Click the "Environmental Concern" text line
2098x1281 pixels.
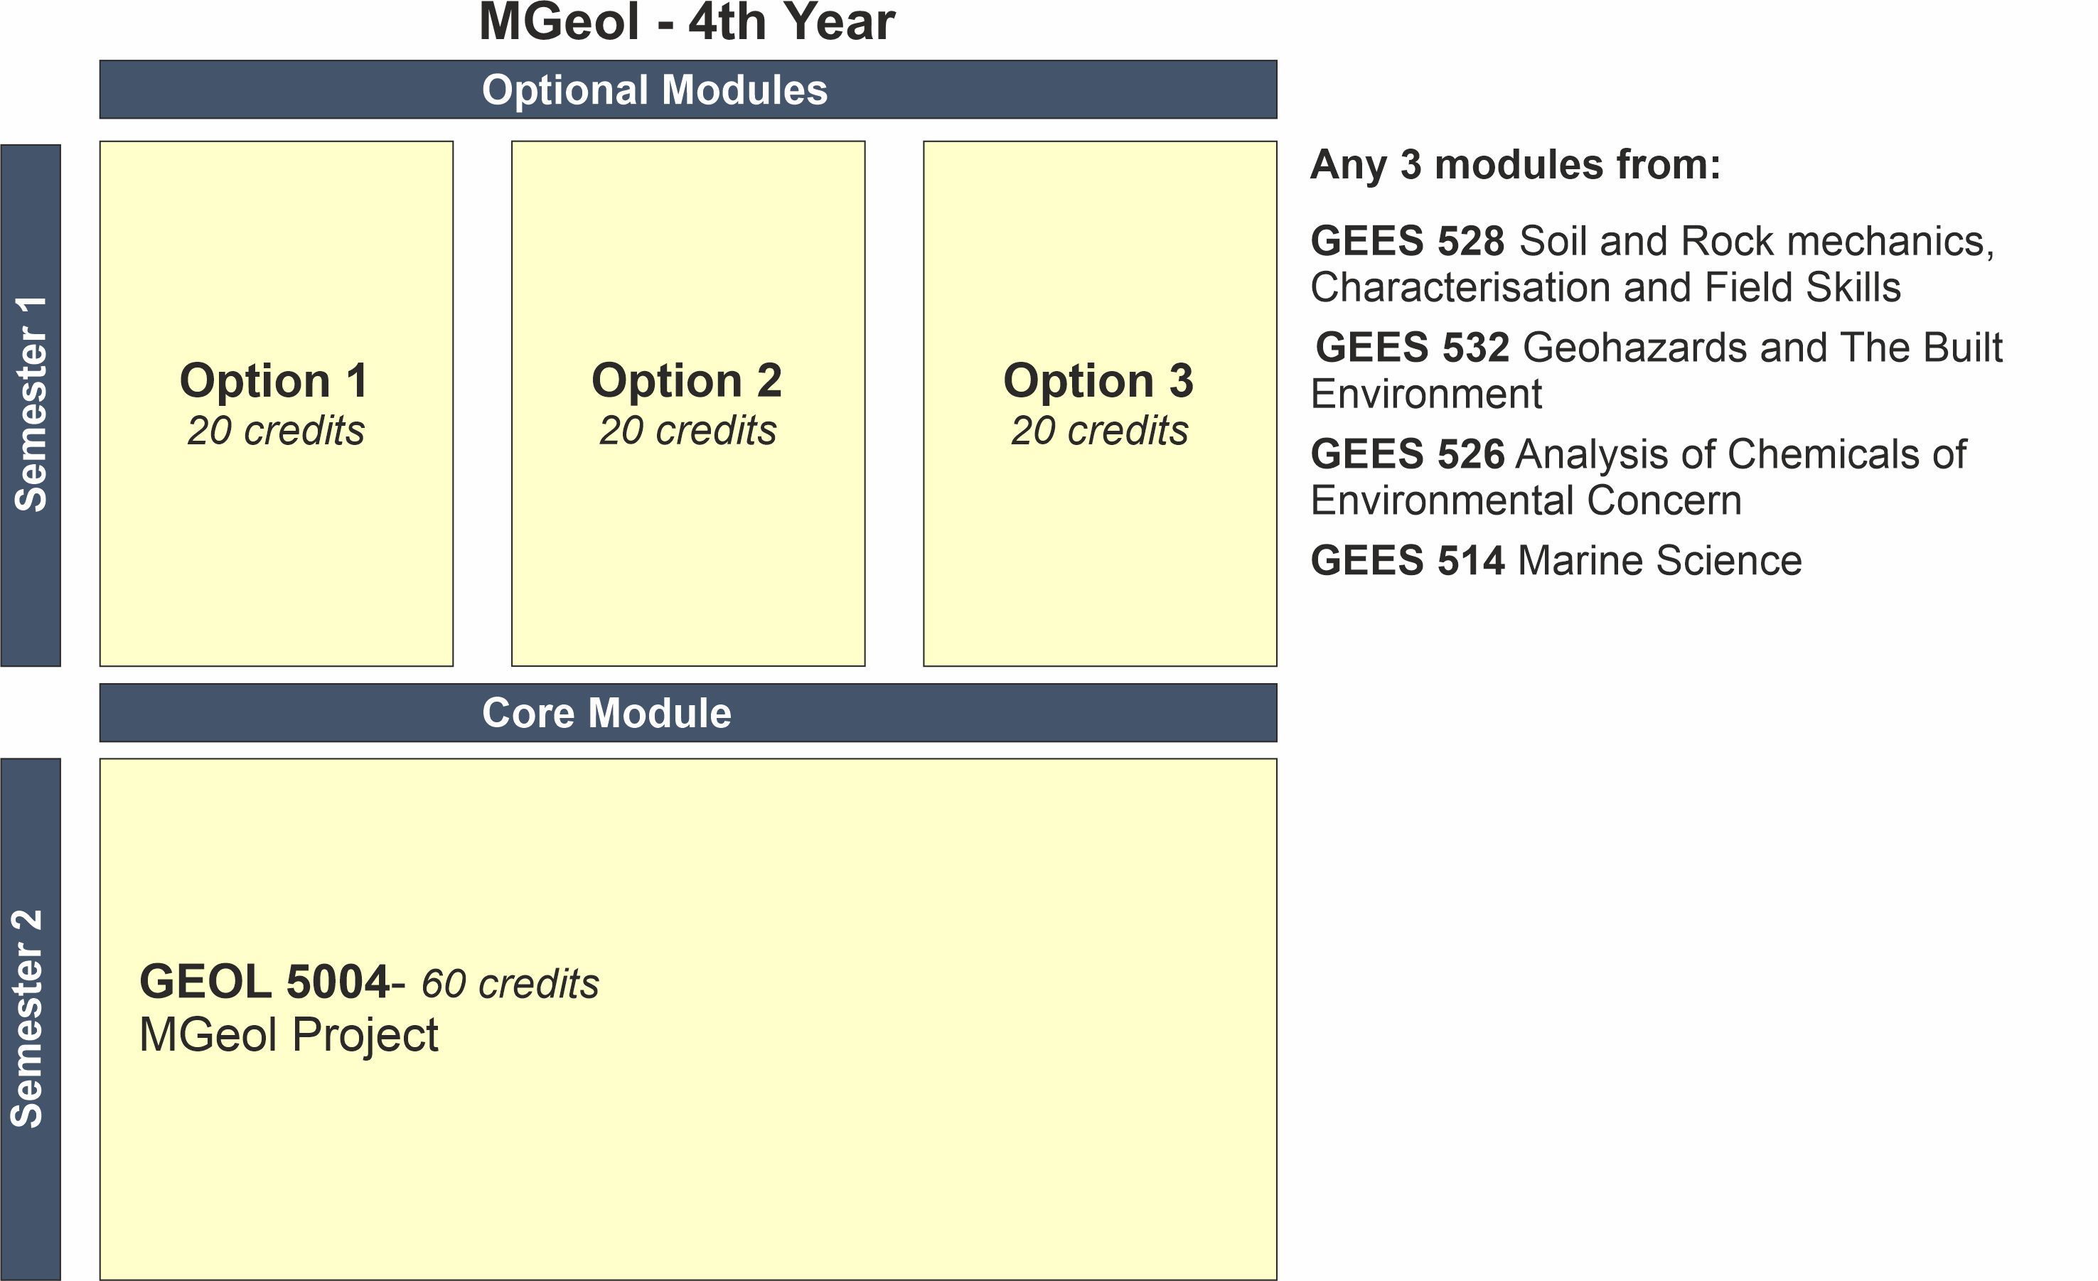tap(1526, 500)
